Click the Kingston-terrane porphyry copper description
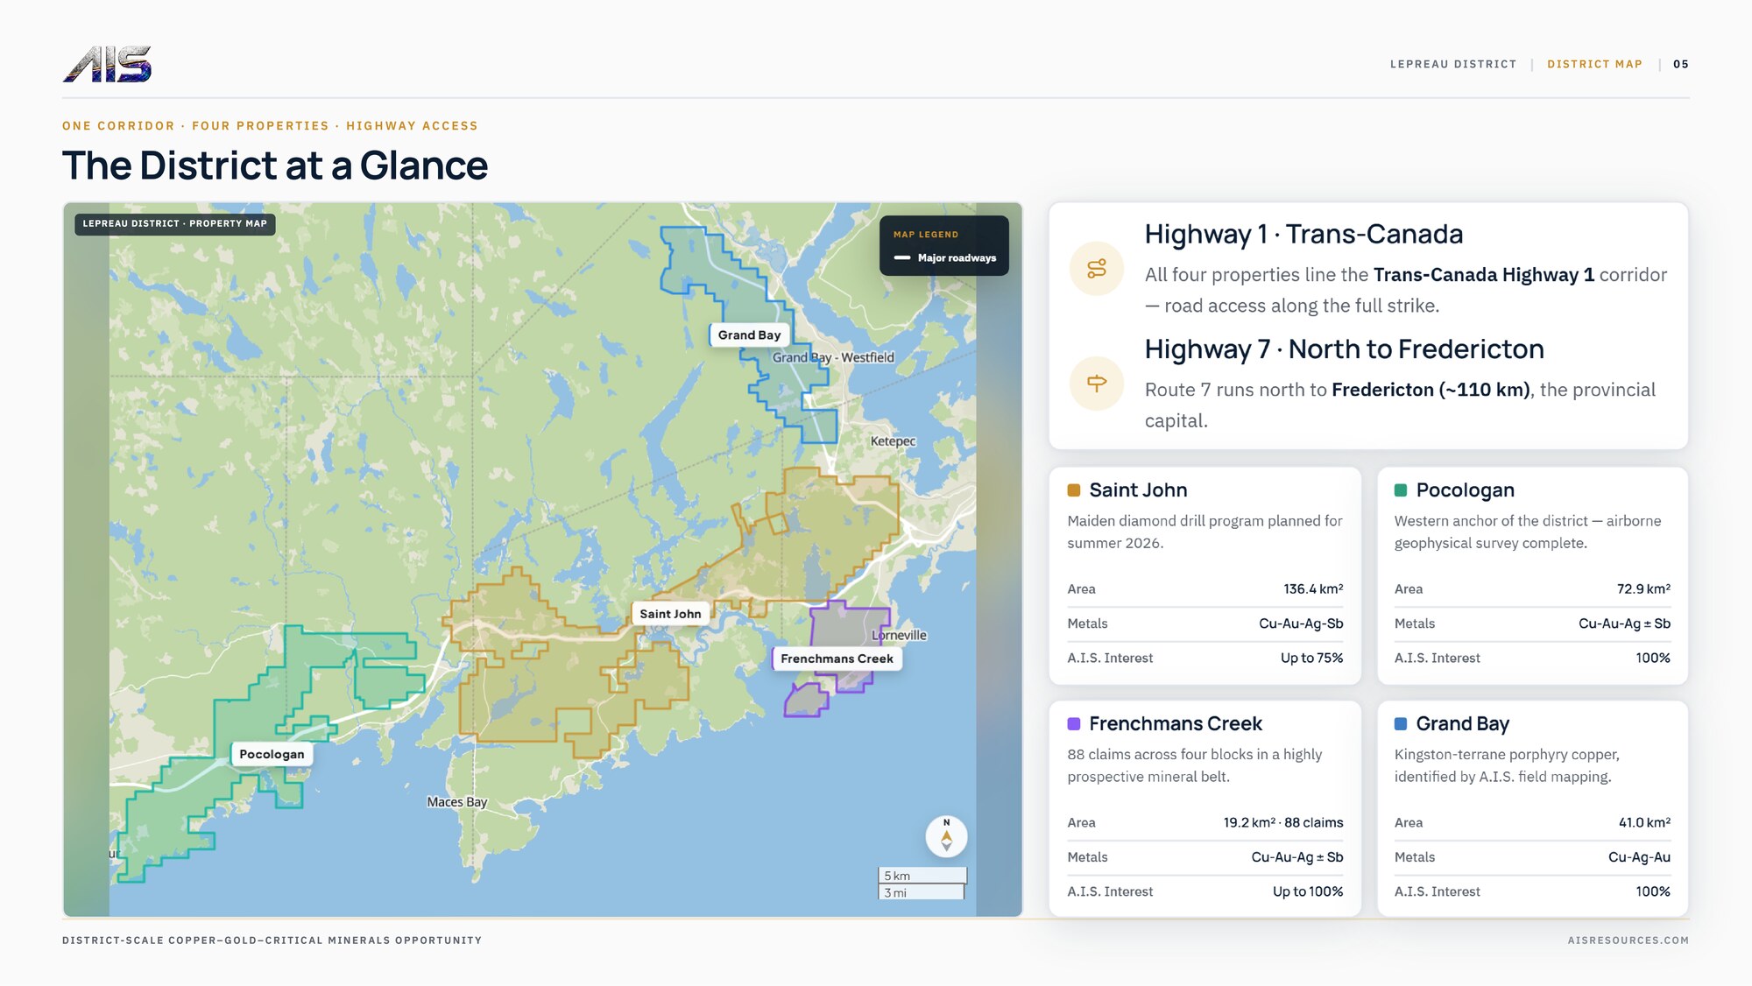This screenshot has width=1752, height=986. [1507, 765]
